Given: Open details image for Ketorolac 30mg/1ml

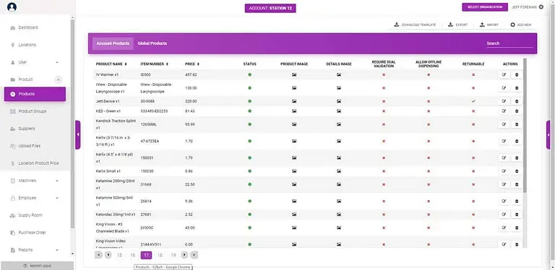Looking at the screenshot, I should [339, 214].
